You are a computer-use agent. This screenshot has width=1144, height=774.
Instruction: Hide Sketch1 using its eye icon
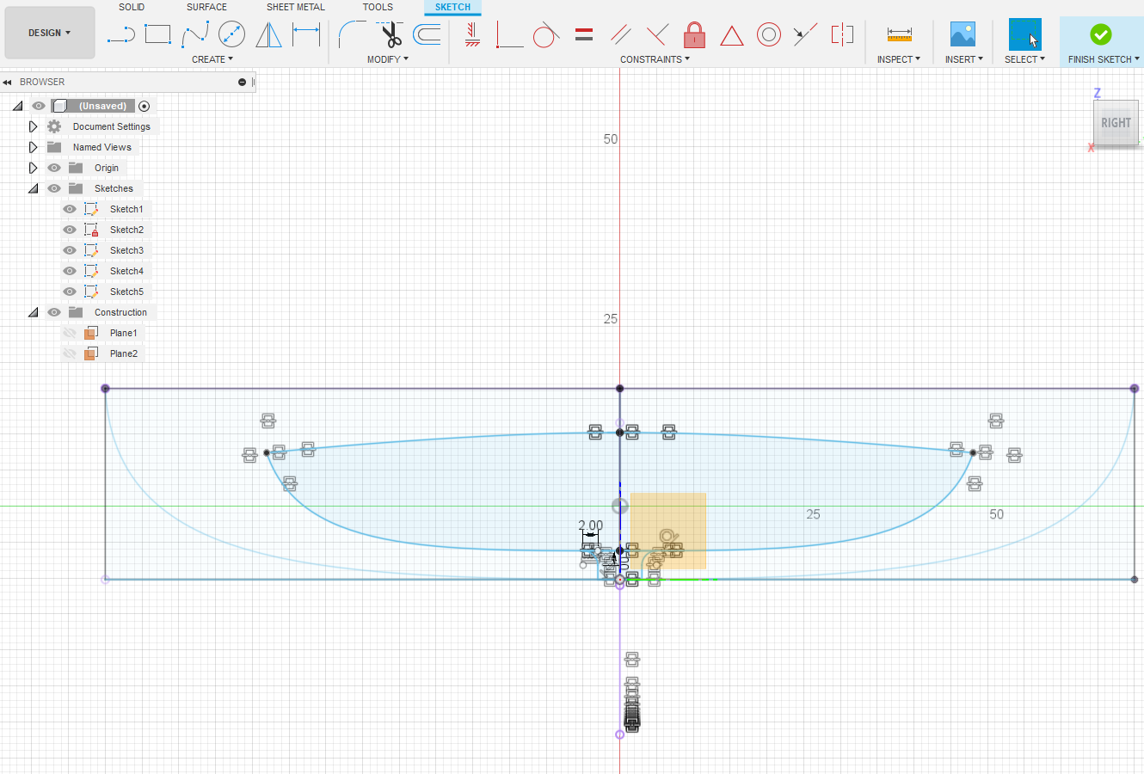pos(70,209)
